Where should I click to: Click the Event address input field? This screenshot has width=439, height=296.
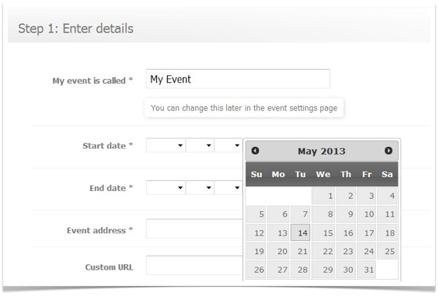(x=194, y=228)
